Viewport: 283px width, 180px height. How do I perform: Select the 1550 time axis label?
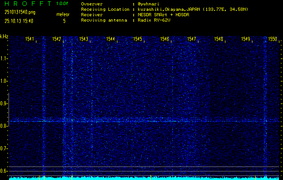273,39
